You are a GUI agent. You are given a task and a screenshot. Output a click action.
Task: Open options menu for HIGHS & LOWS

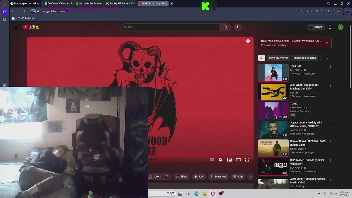click(x=330, y=142)
